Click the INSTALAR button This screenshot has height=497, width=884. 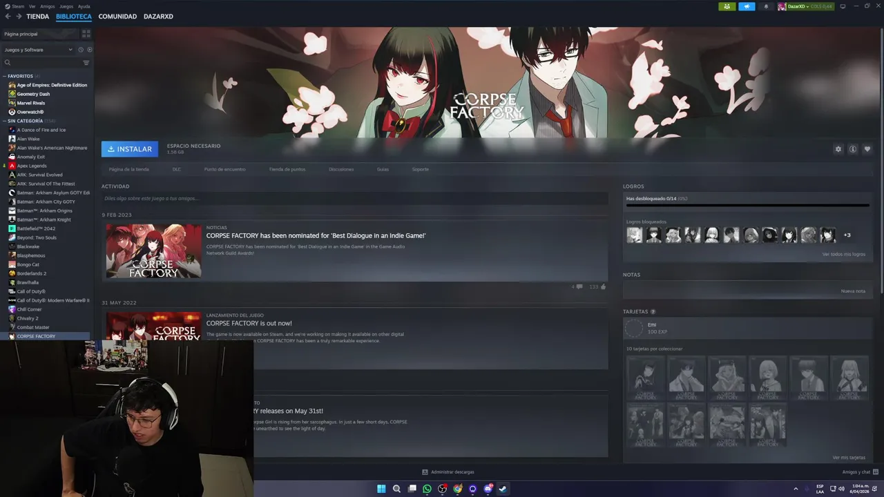pyautogui.click(x=130, y=149)
